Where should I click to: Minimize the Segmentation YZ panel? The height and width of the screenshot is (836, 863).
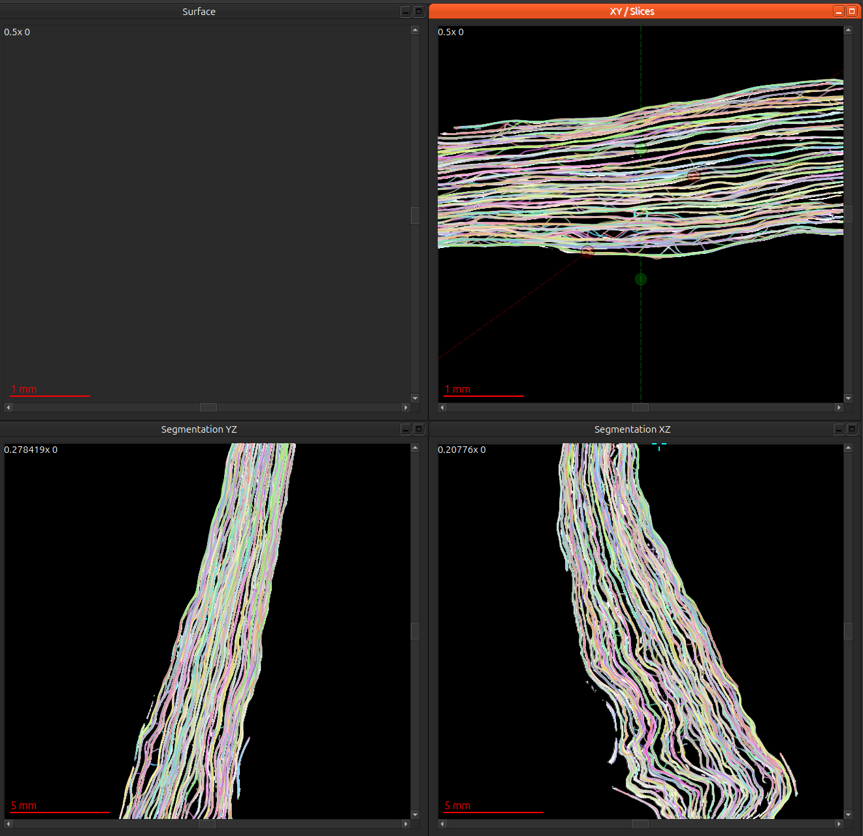pos(406,429)
